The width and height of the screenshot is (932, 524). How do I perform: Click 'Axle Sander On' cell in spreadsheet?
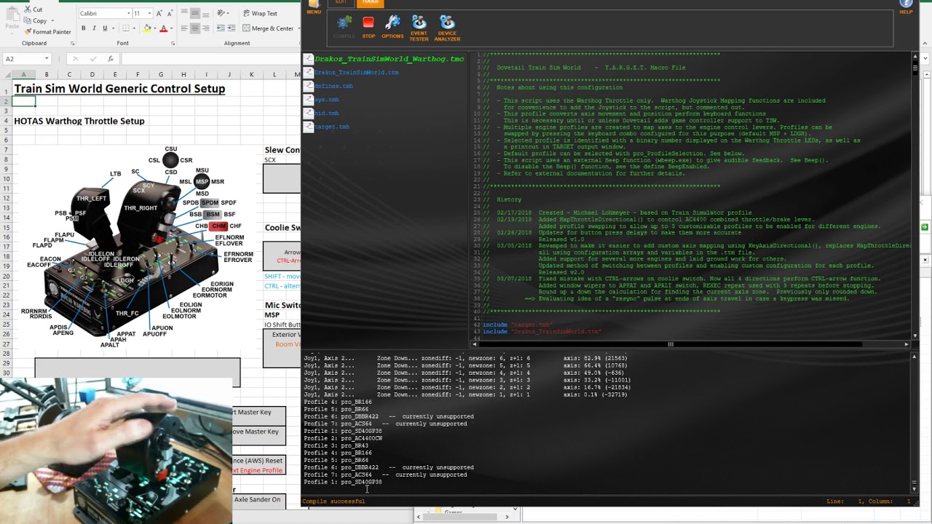(257, 499)
